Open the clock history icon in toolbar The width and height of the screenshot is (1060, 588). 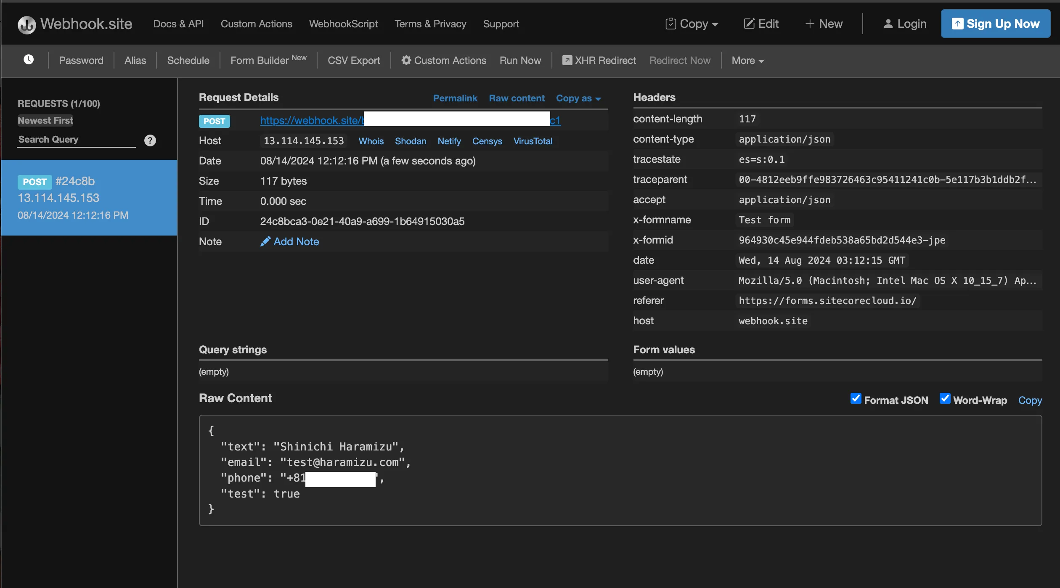[29, 60]
